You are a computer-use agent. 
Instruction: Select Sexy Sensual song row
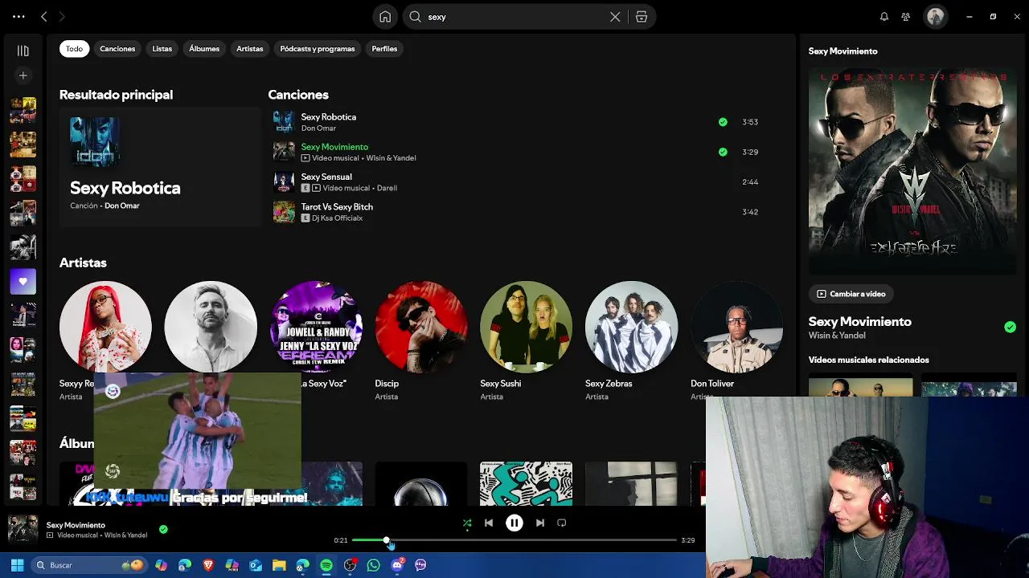tap(519, 182)
